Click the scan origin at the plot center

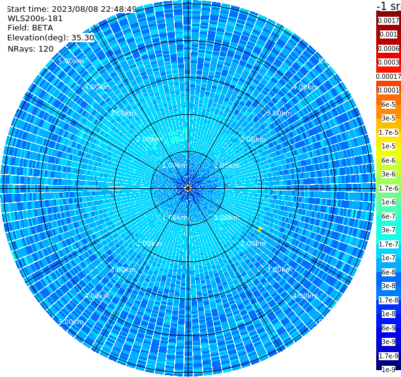click(188, 188)
